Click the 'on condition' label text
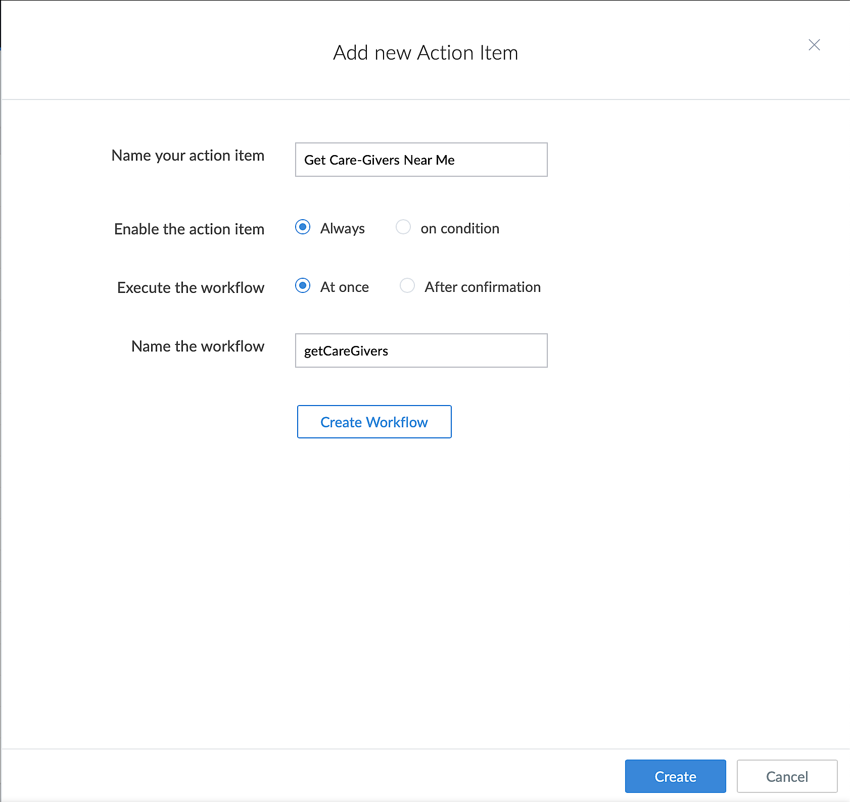This screenshot has width=850, height=802. tap(460, 229)
